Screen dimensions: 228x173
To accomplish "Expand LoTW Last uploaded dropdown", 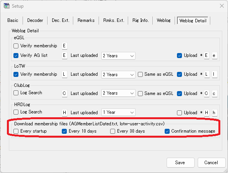I will 118,75.
